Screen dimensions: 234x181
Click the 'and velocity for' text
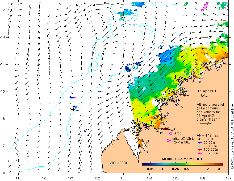208,112
